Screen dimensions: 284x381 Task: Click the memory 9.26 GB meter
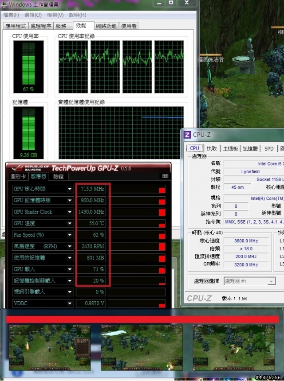coord(28,132)
